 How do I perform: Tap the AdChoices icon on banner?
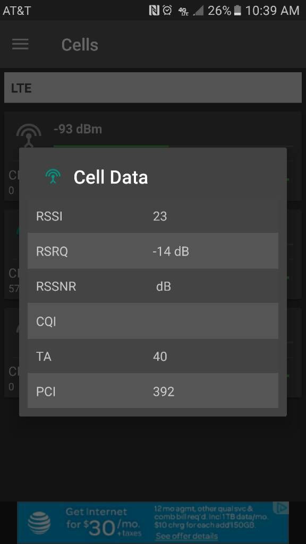(x=280, y=508)
